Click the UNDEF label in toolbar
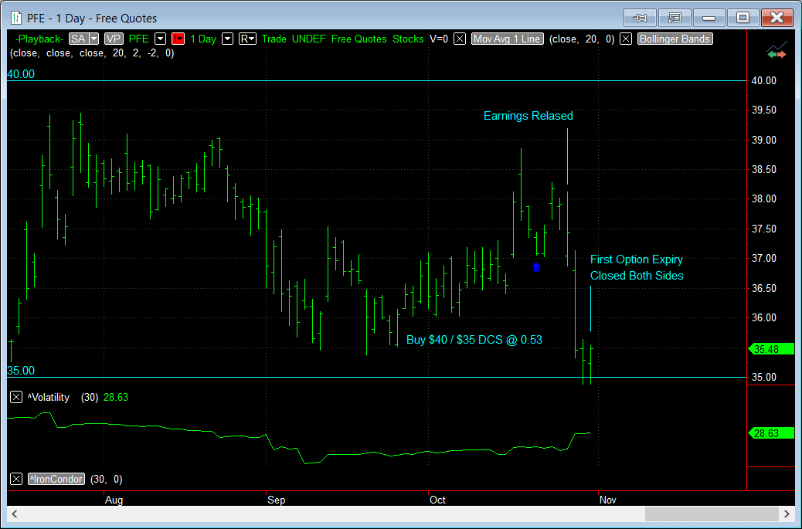The width and height of the screenshot is (802, 529). coord(308,39)
